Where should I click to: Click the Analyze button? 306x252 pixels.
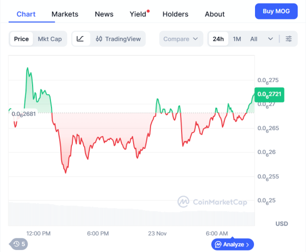(x=232, y=244)
